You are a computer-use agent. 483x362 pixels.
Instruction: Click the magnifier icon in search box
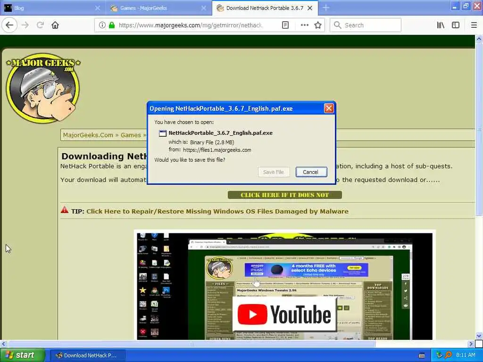tap(338, 25)
